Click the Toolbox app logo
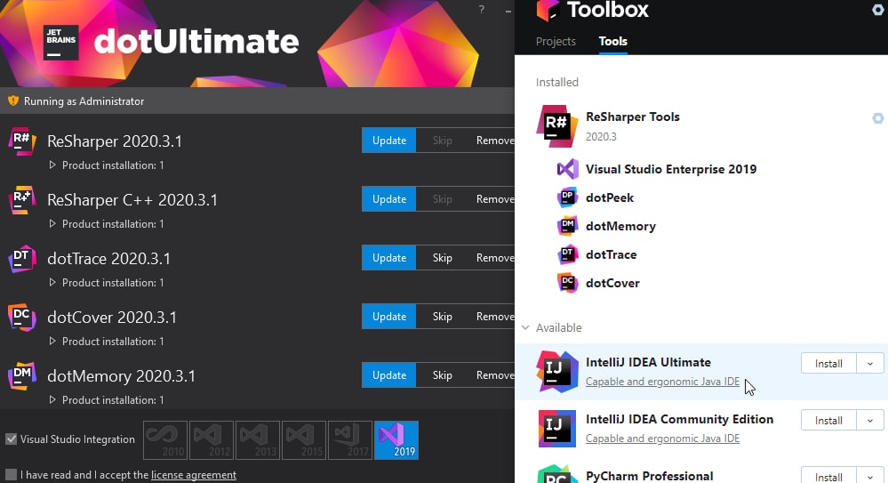This screenshot has height=483, width=888. (x=548, y=10)
